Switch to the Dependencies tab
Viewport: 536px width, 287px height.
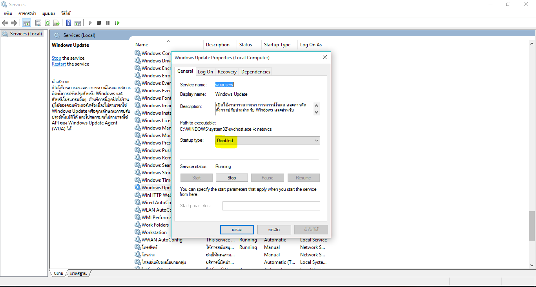[256, 72]
